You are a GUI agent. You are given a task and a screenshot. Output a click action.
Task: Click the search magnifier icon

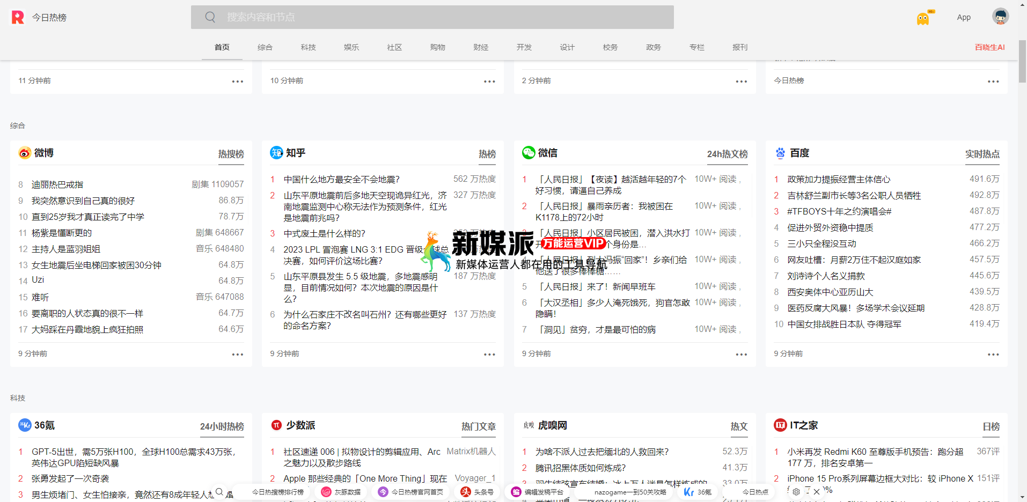tap(210, 17)
